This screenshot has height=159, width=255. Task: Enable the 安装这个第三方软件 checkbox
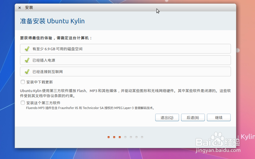pos(22,103)
